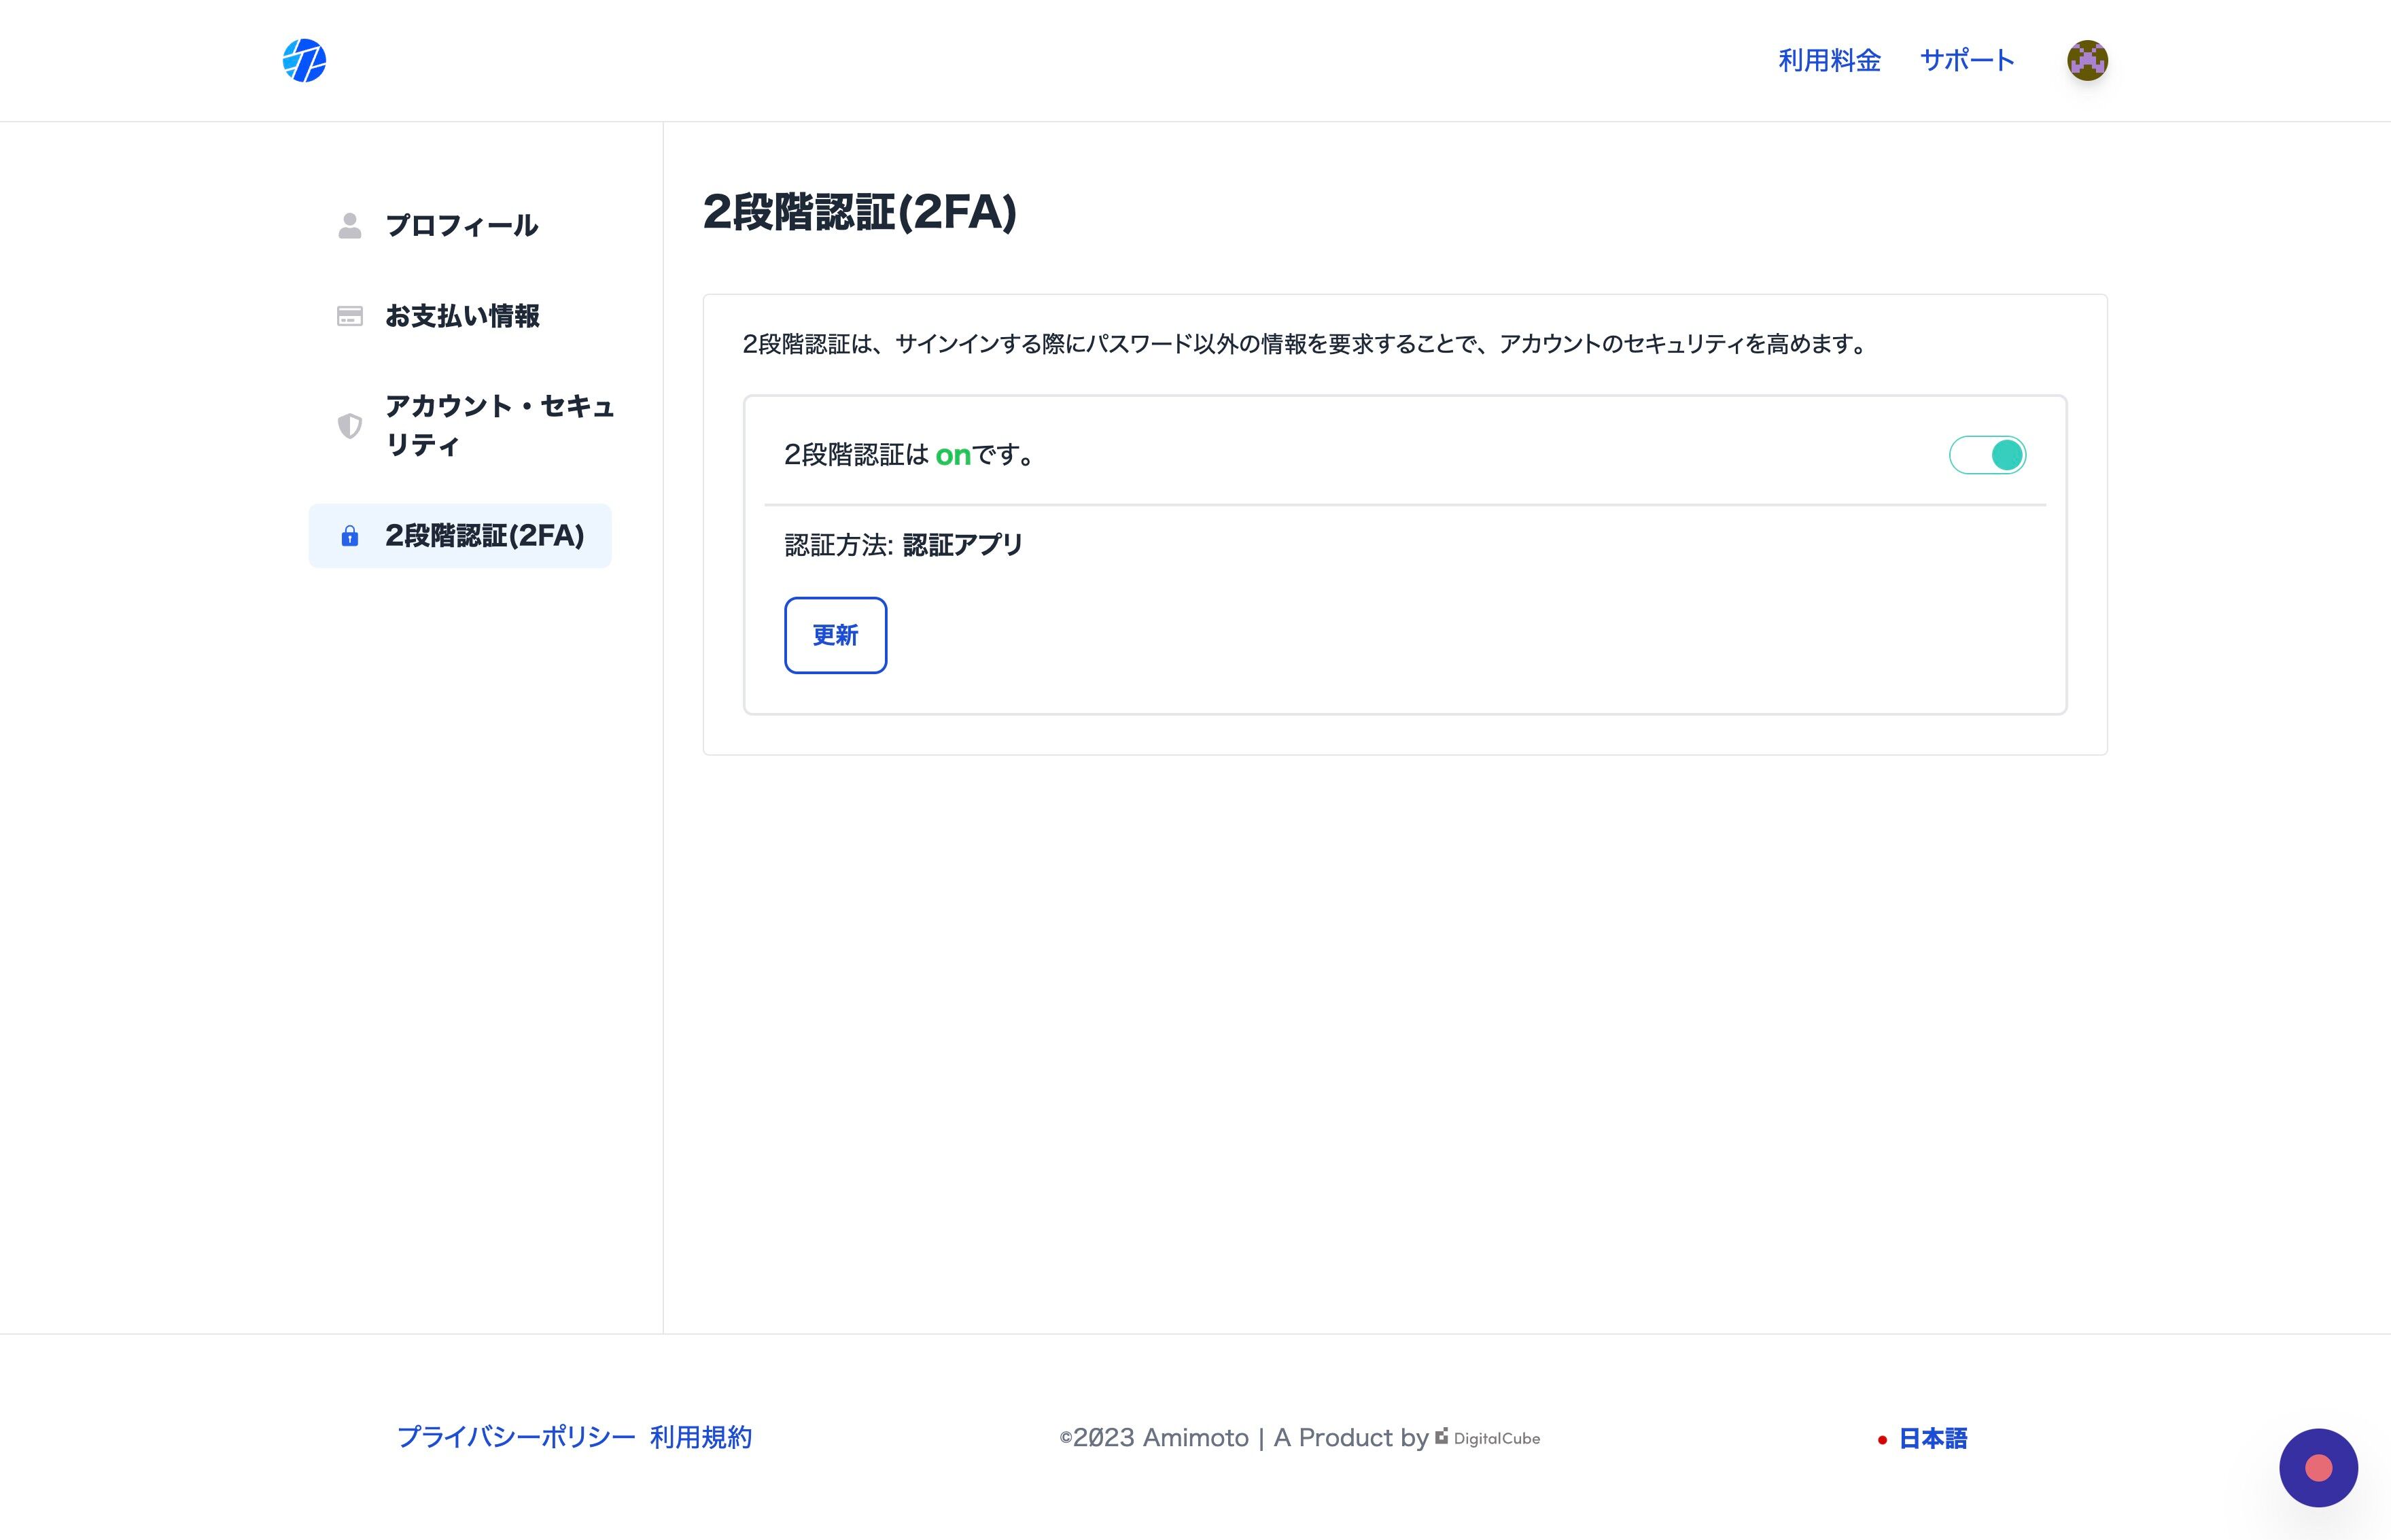Click the lock icon beside 2段階認証(2FA)
This screenshot has height=1540, width=2391.
tap(349, 536)
